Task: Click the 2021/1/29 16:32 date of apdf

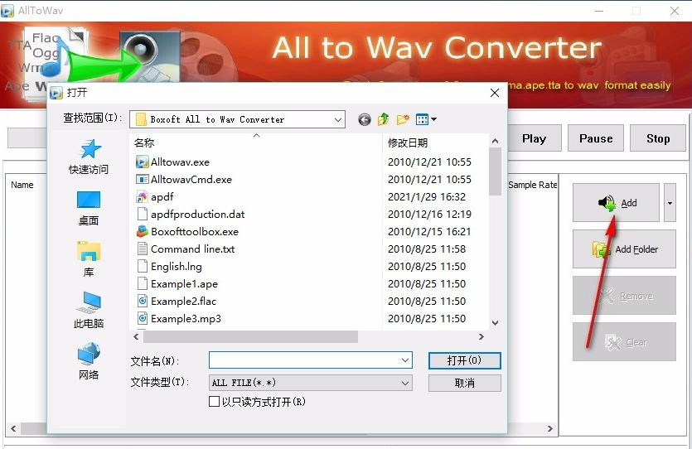Action: point(426,196)
